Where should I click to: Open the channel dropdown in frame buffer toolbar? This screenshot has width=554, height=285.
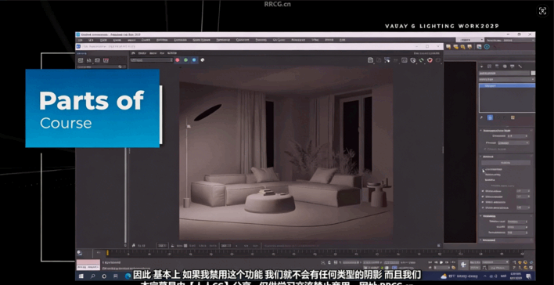(x=151, y=60)
